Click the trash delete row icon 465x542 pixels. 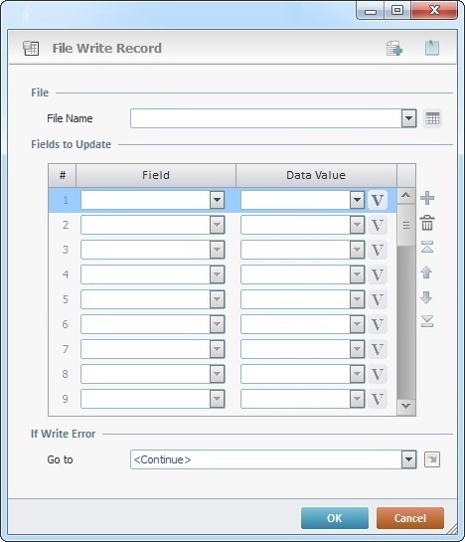coord(427,223)
